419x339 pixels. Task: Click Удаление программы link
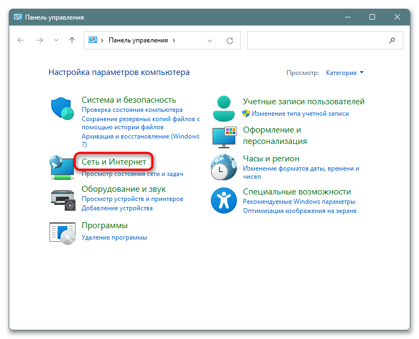(114, 237)
